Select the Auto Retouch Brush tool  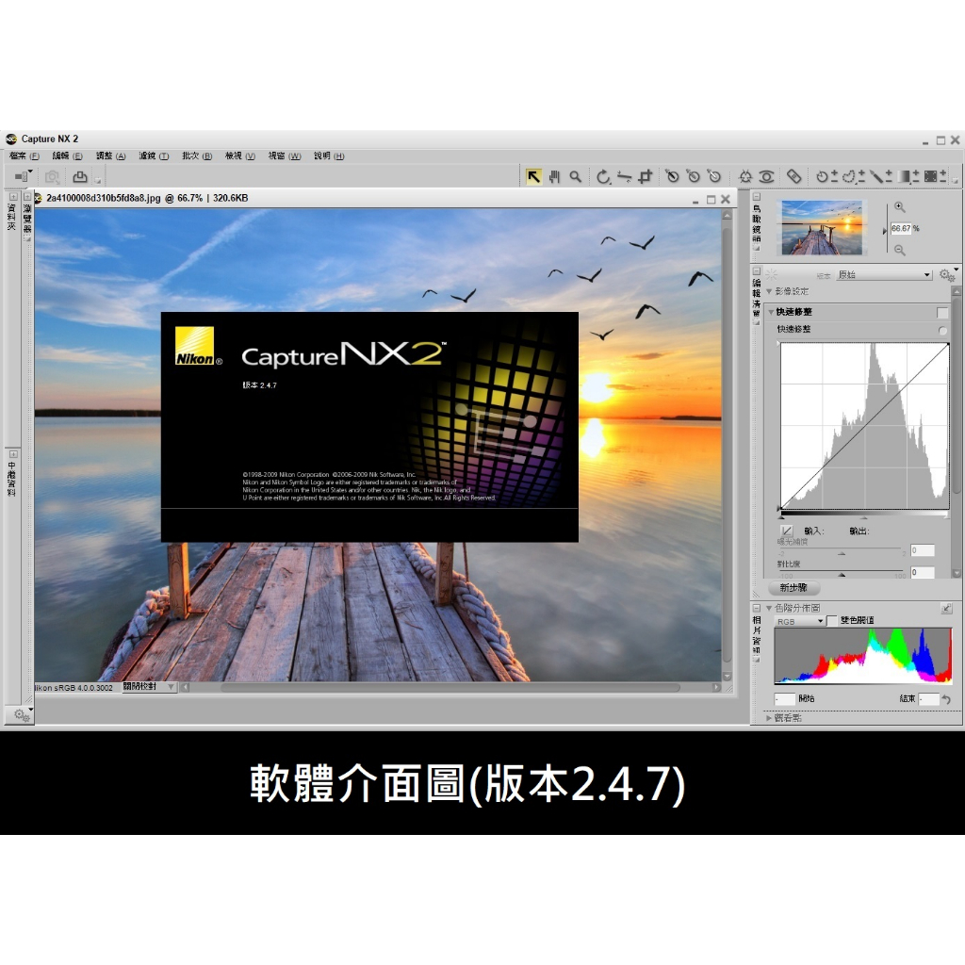(793, 177)
